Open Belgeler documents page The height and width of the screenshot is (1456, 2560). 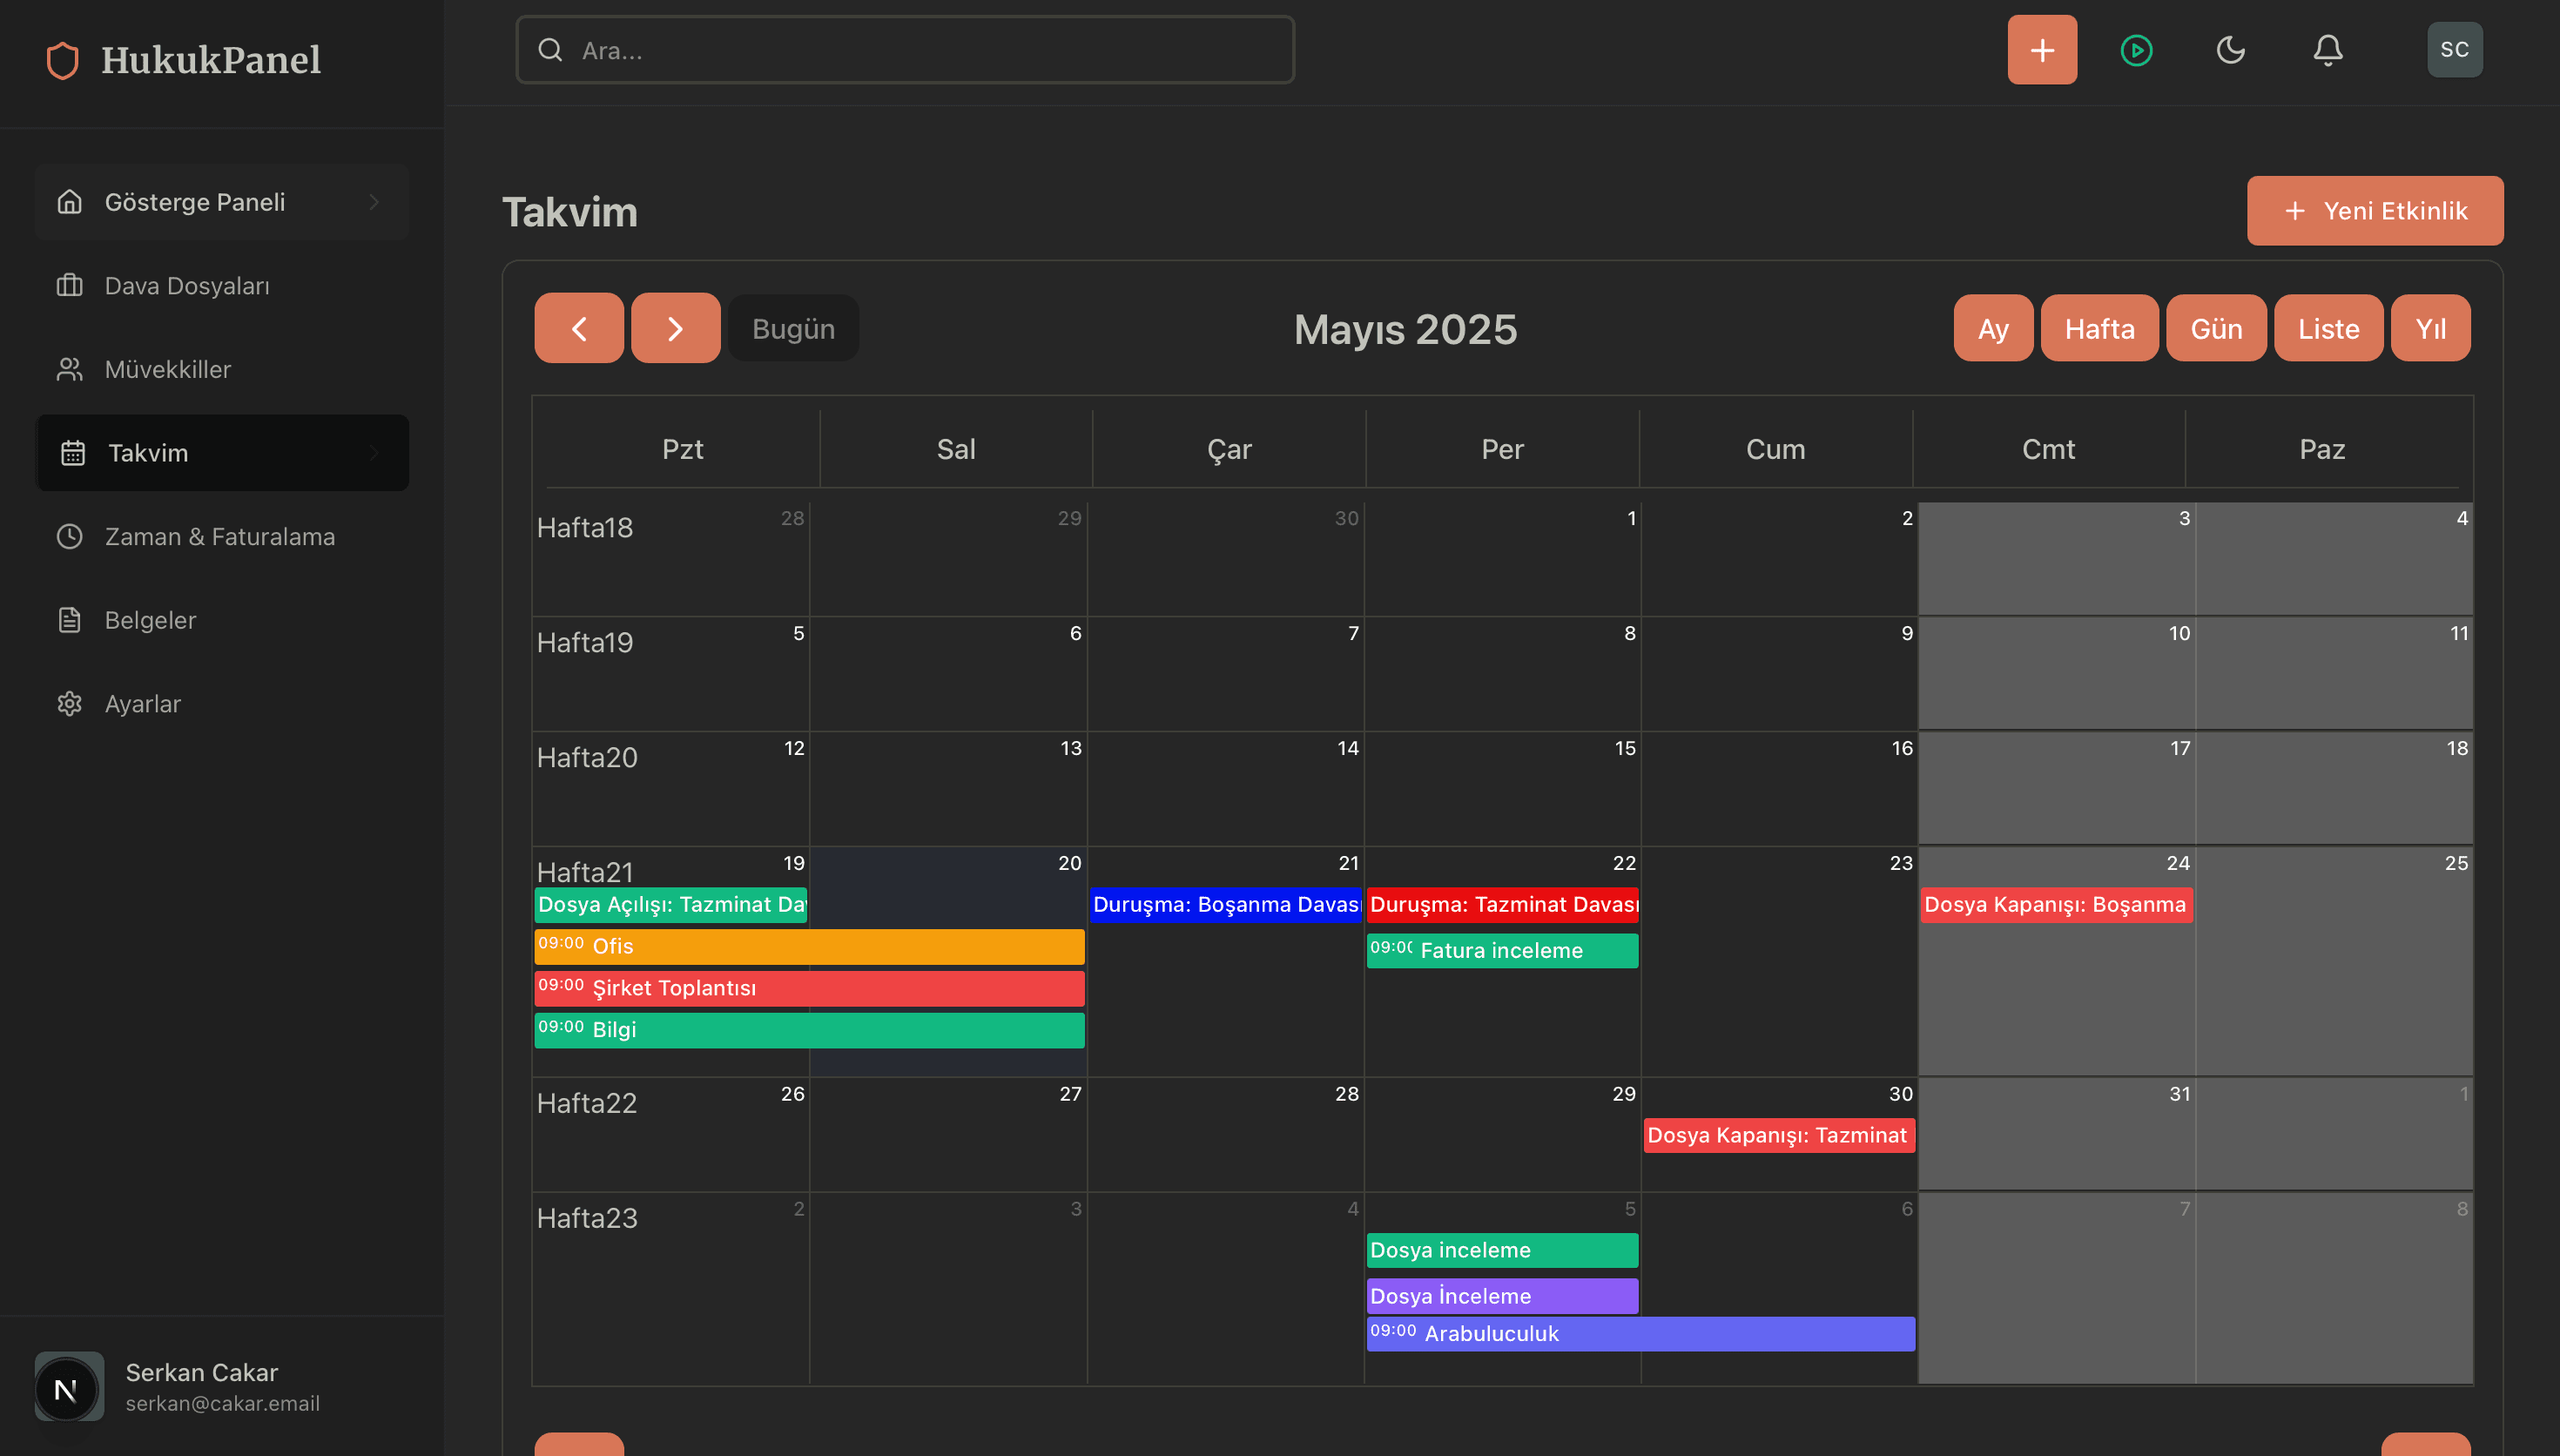pos(150,620)
